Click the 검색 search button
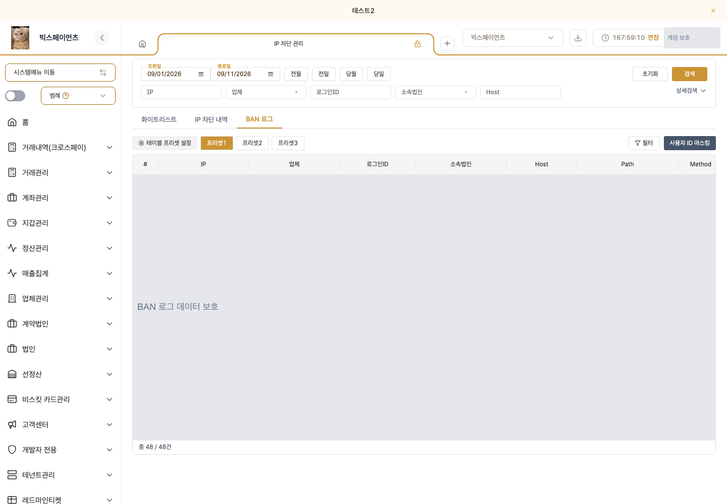Screen dimensions: 727x504 coord(690,74)
